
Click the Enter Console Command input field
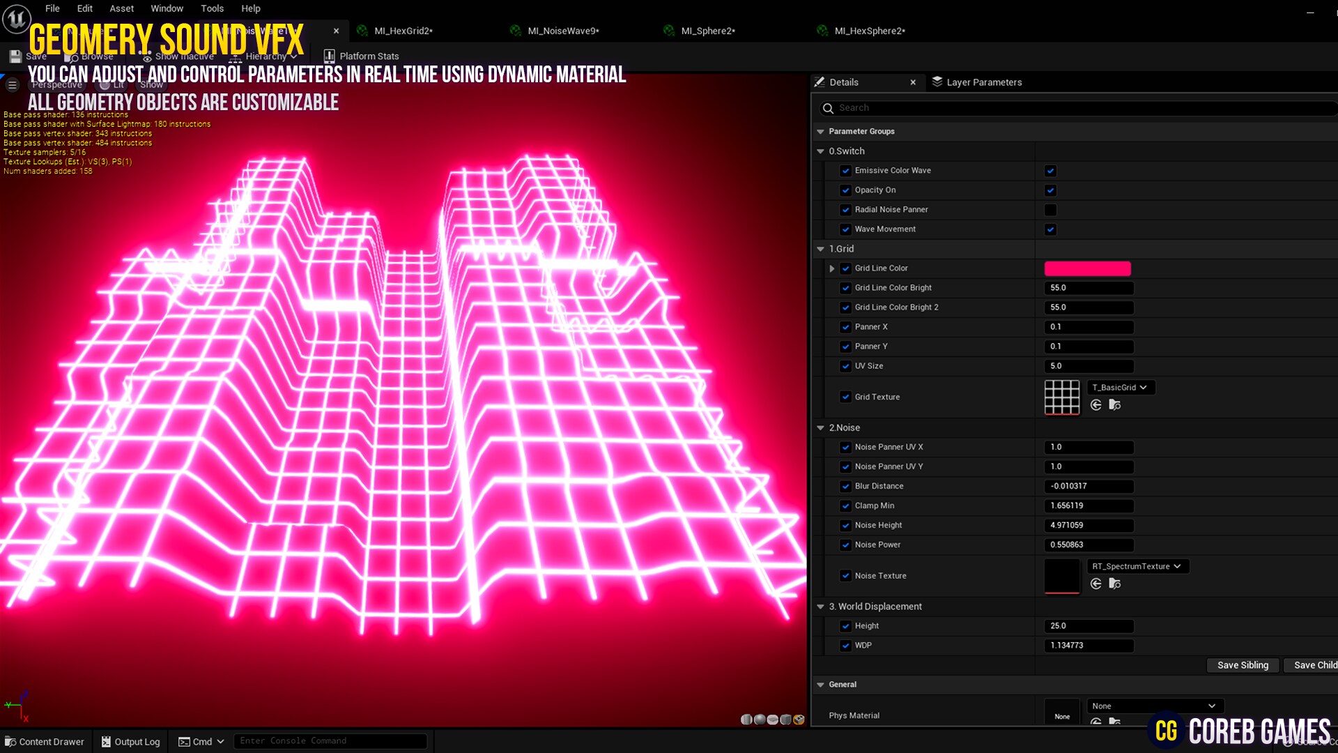(330, 740)
